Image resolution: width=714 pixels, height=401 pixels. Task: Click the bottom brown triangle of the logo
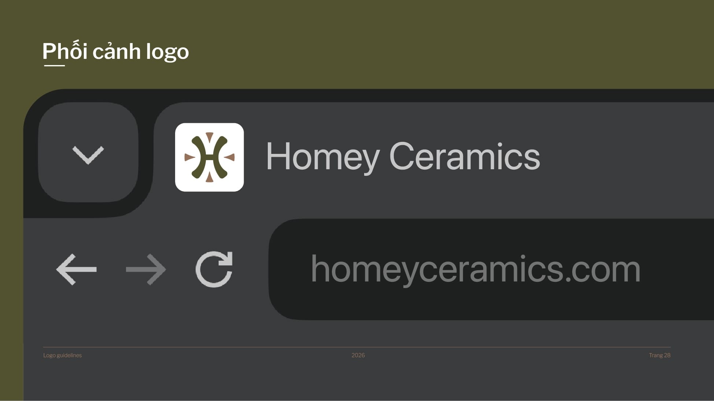(x=210, y=178)
